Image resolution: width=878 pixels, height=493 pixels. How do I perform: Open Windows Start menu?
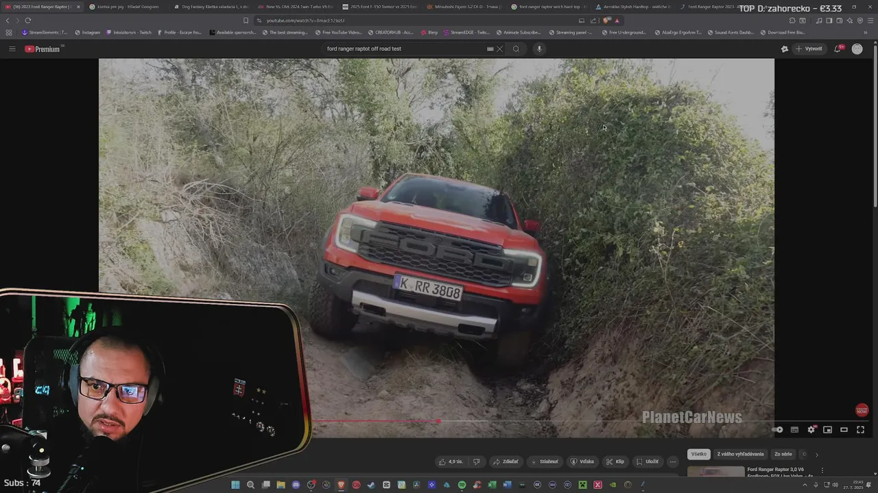click(235, 485)
